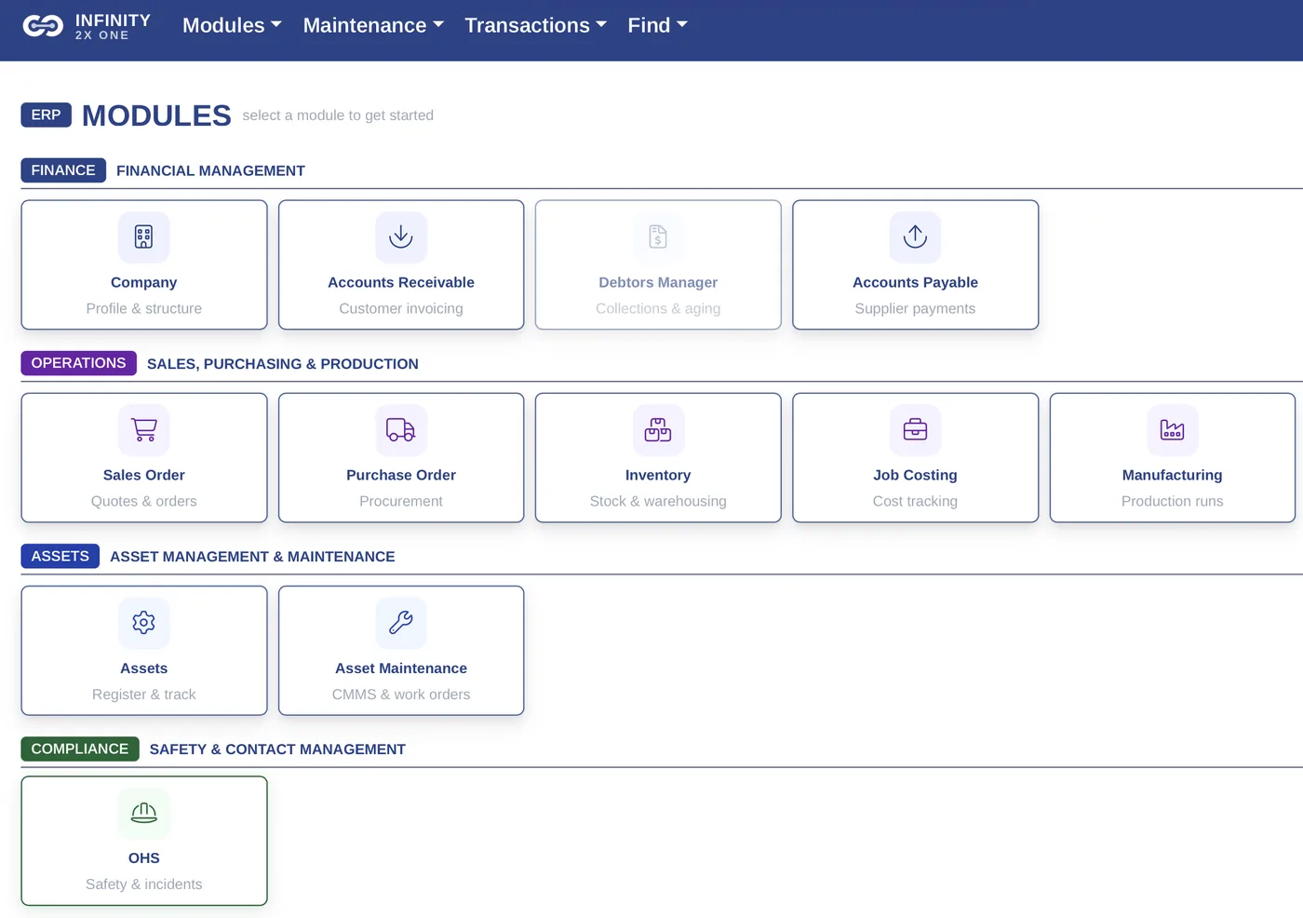Open the Sales Order cart icon
This screenshot has height=918, width=1303.
143,430
